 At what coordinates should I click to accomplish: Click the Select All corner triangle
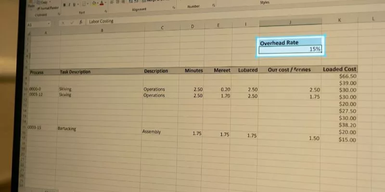(30, 34)
